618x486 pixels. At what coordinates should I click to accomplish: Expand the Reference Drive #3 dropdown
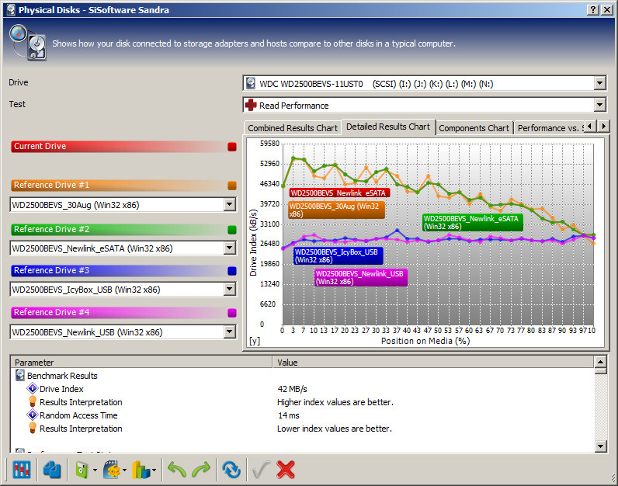pyautogui.click(x=229, y=290)
